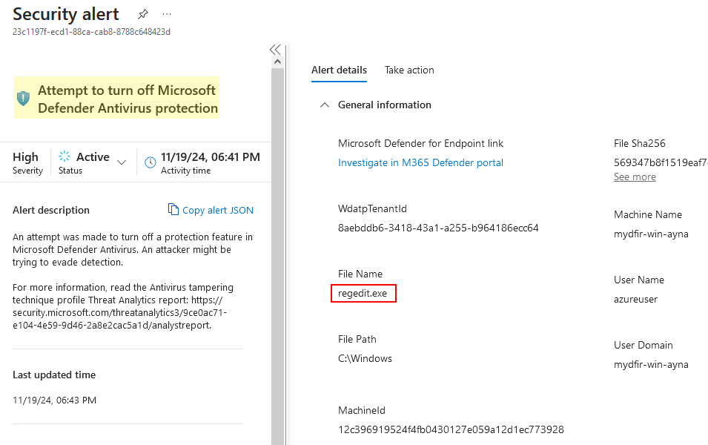The height and width of the screenshot is (445, 708).
Task: Click the activity time clock icon
Action: click(150, 162)
